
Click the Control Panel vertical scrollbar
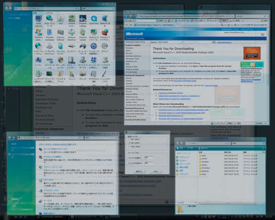point(114,48)
